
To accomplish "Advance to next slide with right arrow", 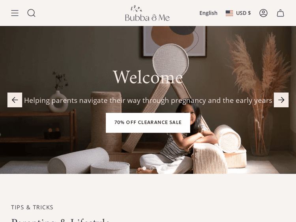I will click(281, 100).
